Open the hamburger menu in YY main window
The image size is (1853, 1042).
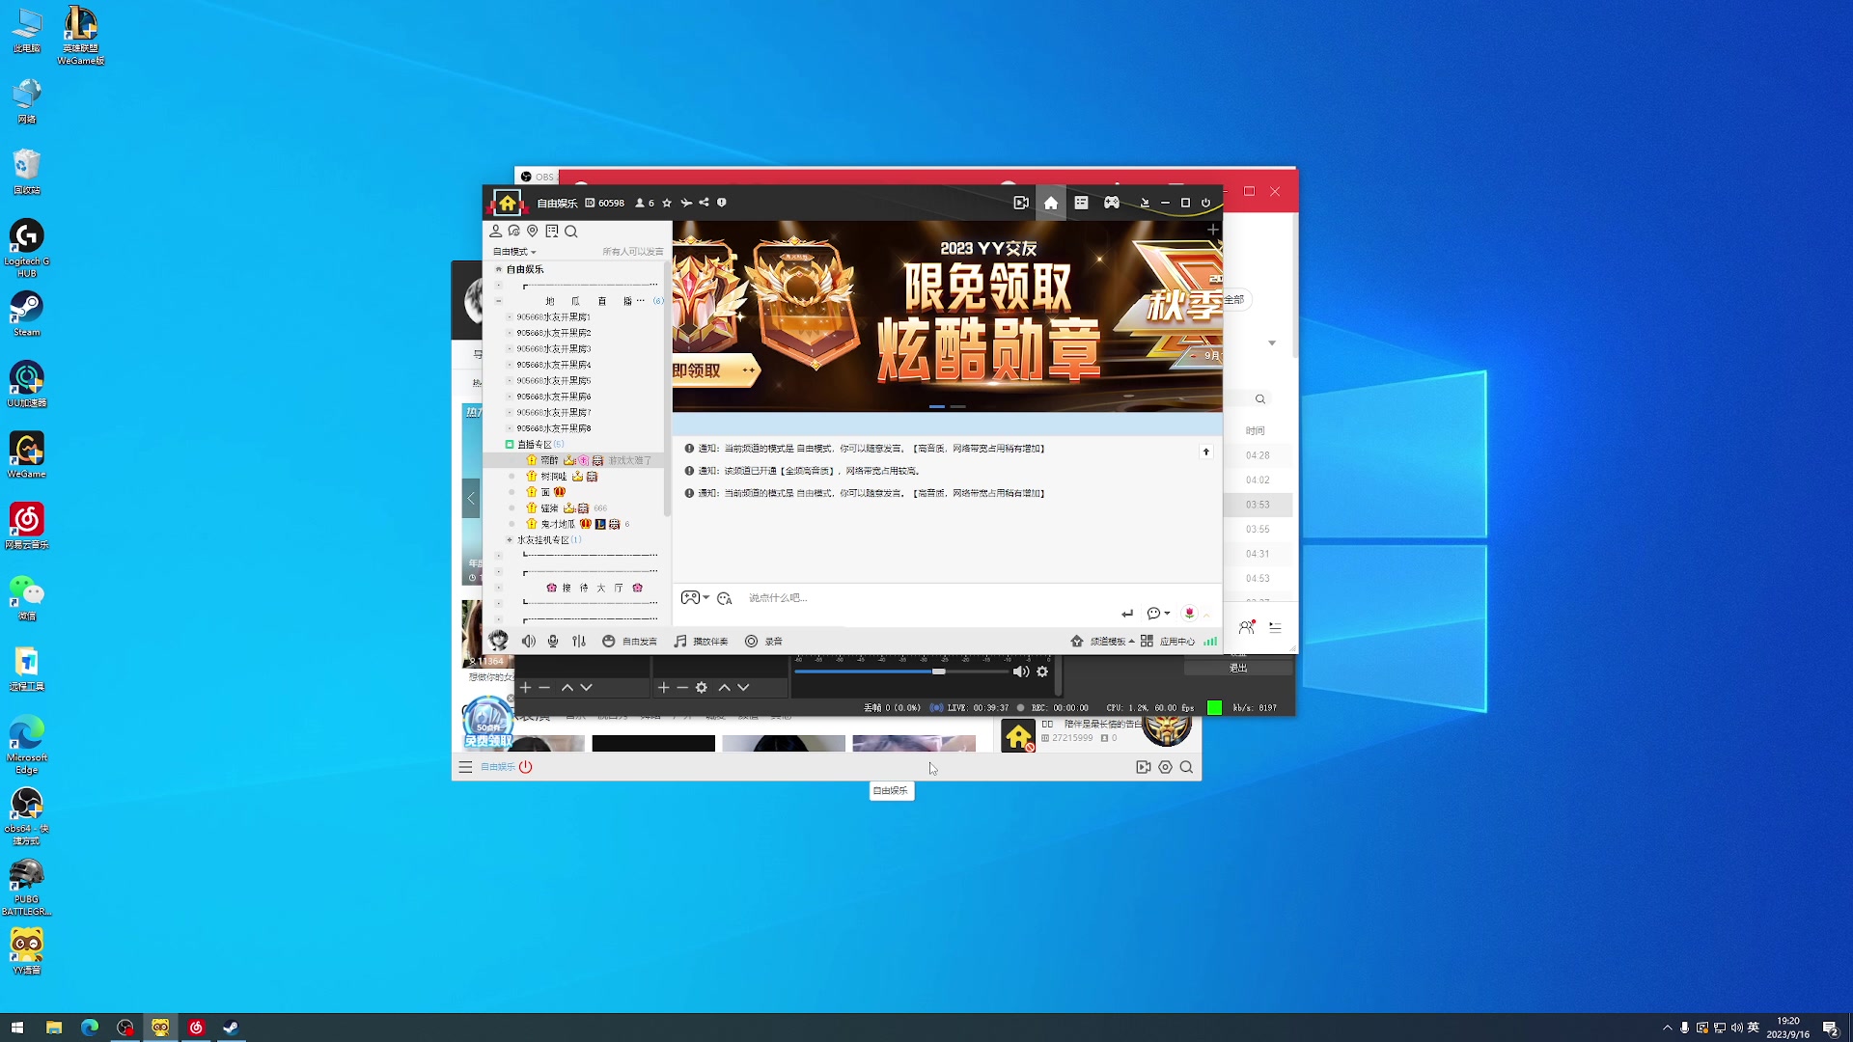coord(465,767)
